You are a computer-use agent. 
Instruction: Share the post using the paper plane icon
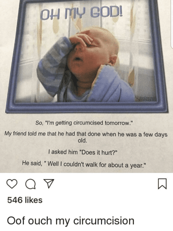click(49, 183)
